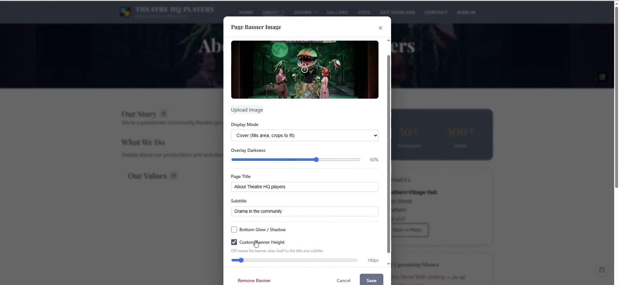This screenshot has width=619, height=285.
Task: Open Gallery from the navigation bar
Action: 337,13
